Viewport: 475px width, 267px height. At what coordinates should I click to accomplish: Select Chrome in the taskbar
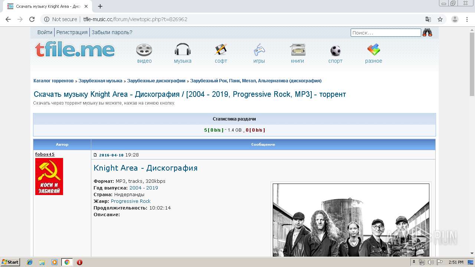click(67, 262)
